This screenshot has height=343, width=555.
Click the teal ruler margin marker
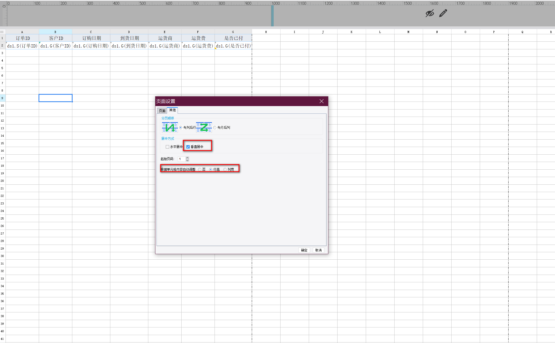272,16
